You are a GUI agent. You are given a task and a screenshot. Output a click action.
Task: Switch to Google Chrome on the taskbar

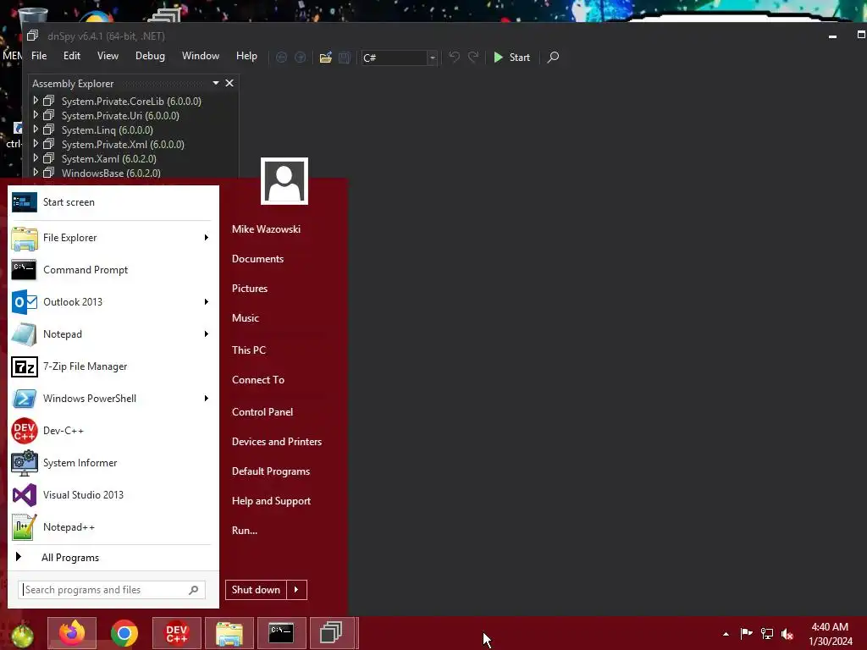(x=124, y=633)
